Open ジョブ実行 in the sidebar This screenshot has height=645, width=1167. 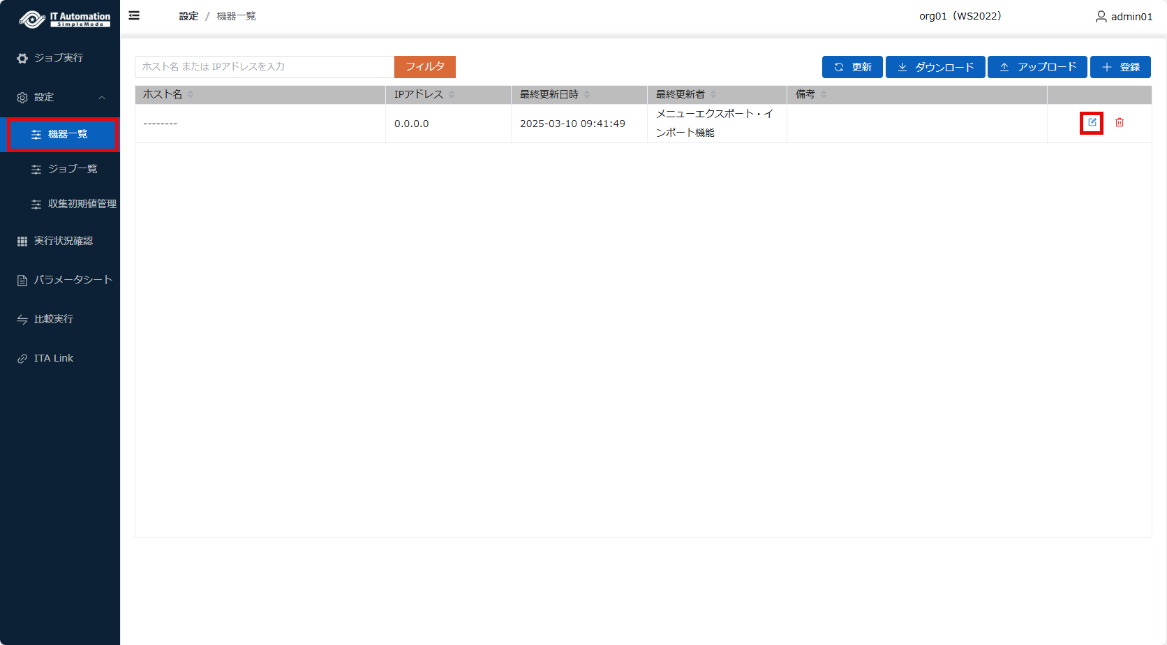pos(59,58)
